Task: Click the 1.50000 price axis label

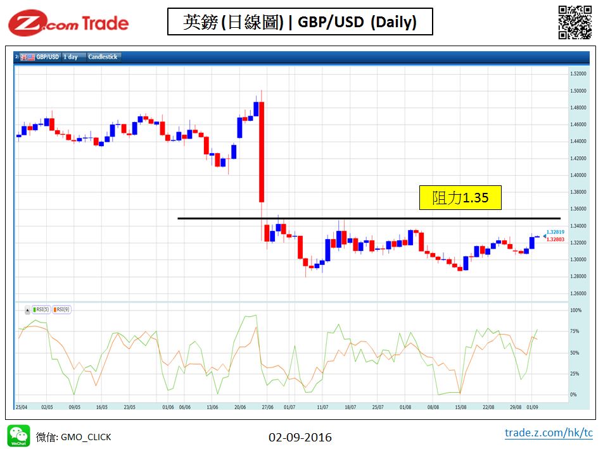Action: [578, 91]
